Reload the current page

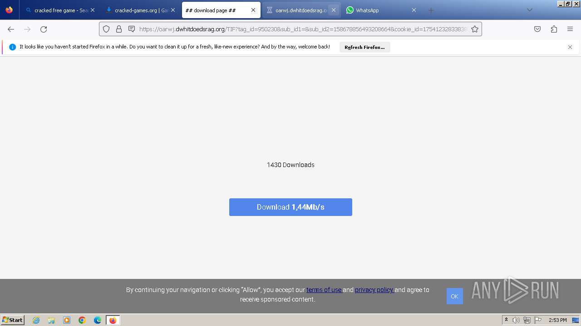tap(44, 29)
